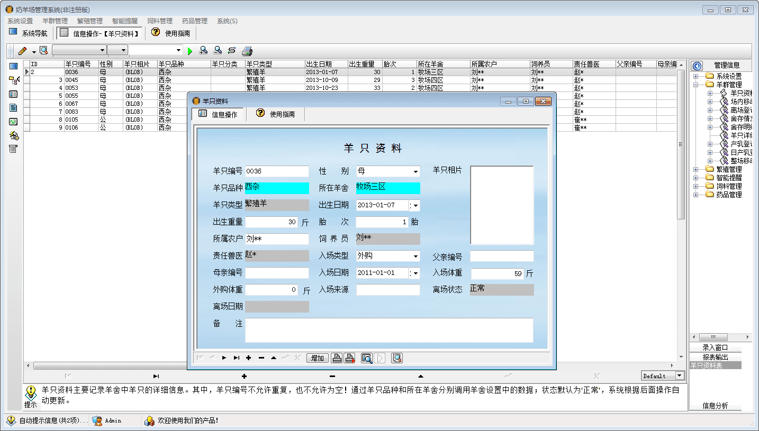Click printer with red arrow icon in dialog
This screenshot has width=759, height=431.
point(349,358)
